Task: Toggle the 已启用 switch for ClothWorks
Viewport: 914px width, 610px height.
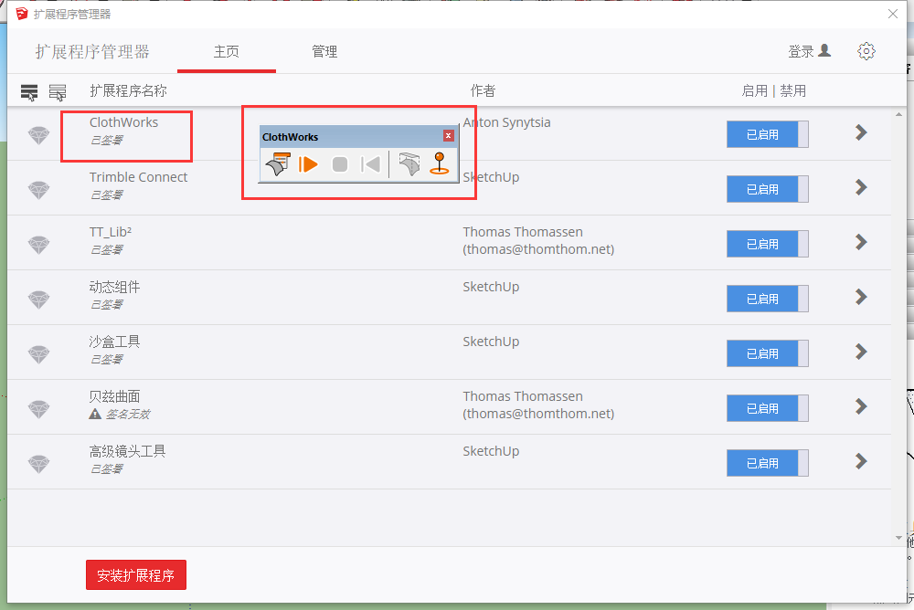Action: coord(767,134)
